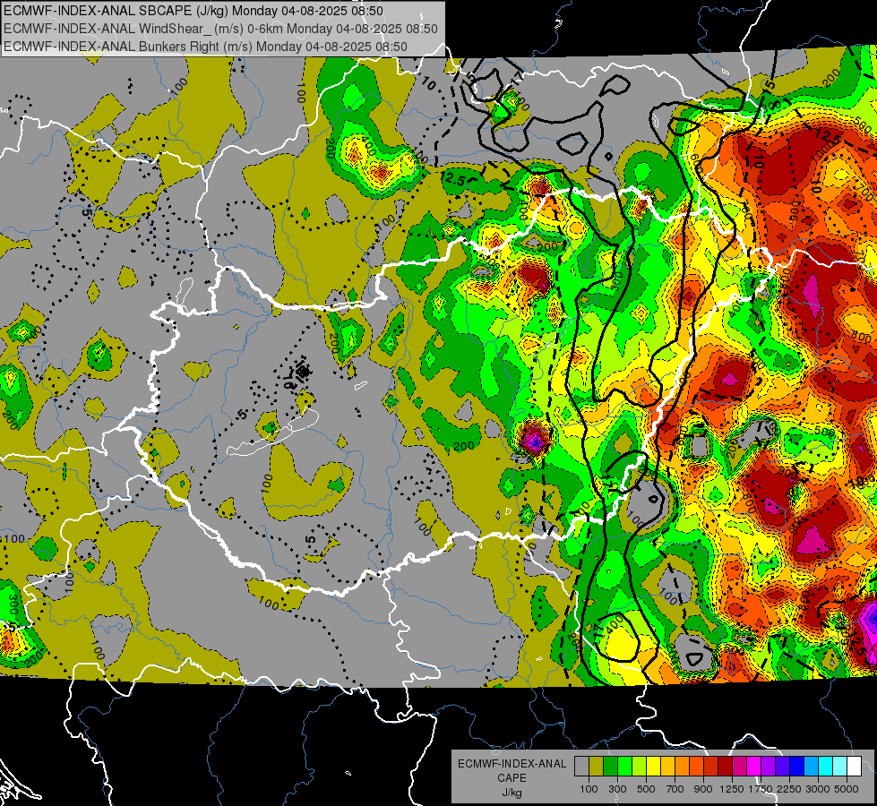Select the dark green legend swatch

tap(610, 767)
